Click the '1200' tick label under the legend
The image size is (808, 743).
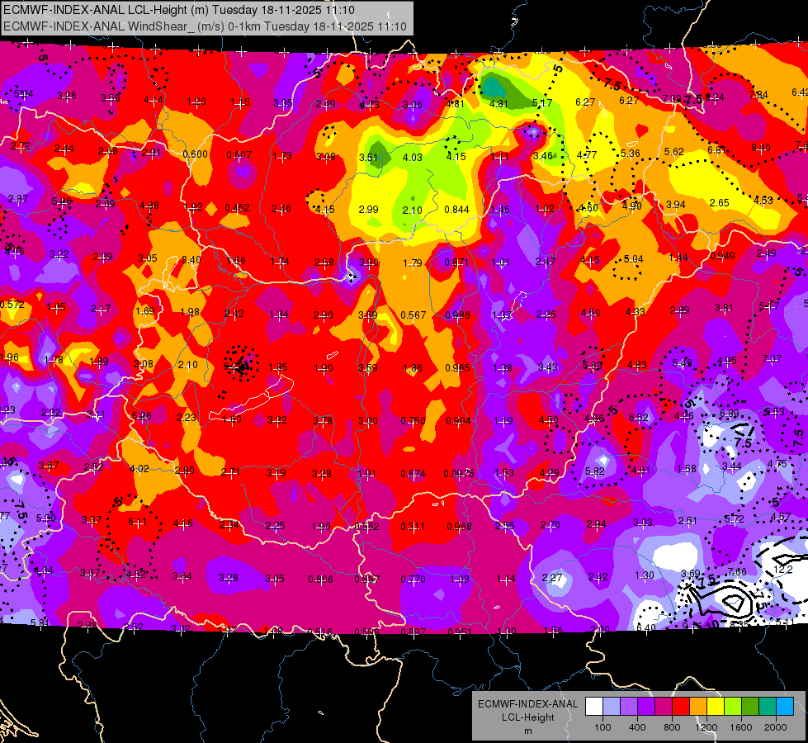point(706,727)
